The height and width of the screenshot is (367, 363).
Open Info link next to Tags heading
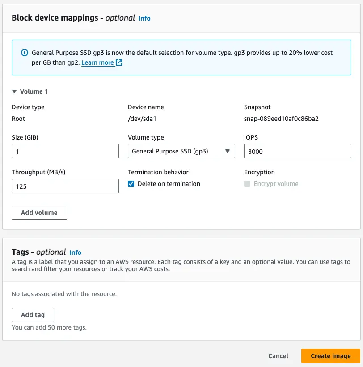pyautogui.click(x=75, y=252)
